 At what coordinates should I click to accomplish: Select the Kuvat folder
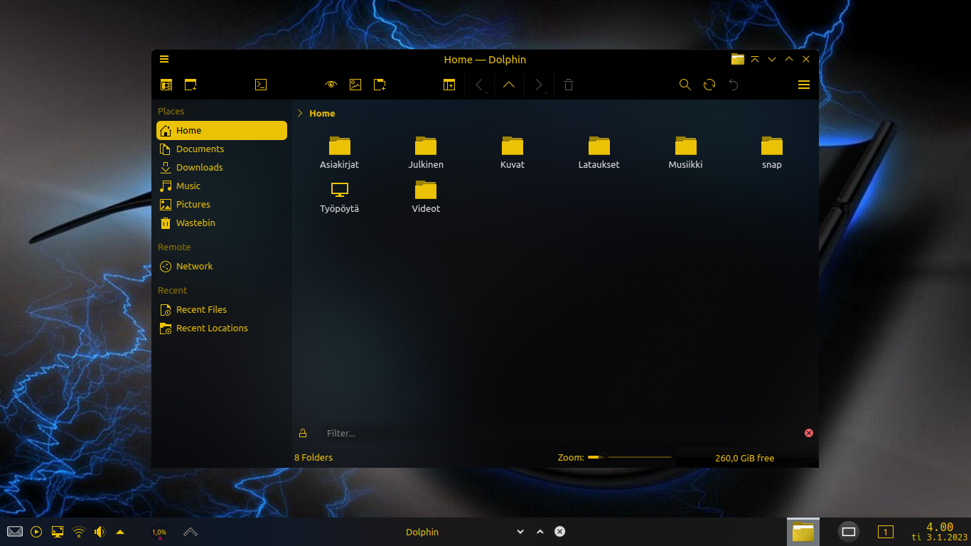[513, 152]
